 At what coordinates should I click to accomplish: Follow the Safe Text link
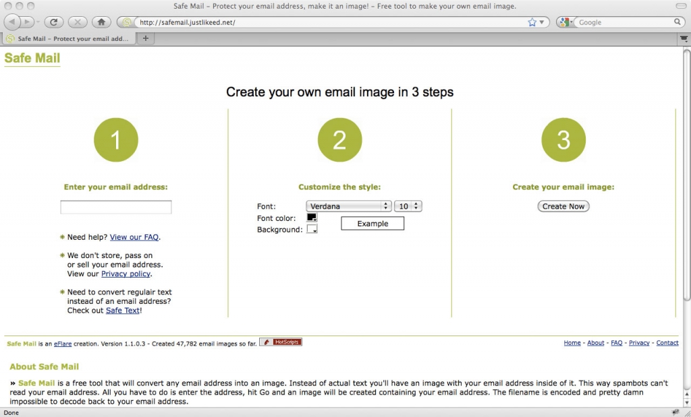[x=123, y=310]
